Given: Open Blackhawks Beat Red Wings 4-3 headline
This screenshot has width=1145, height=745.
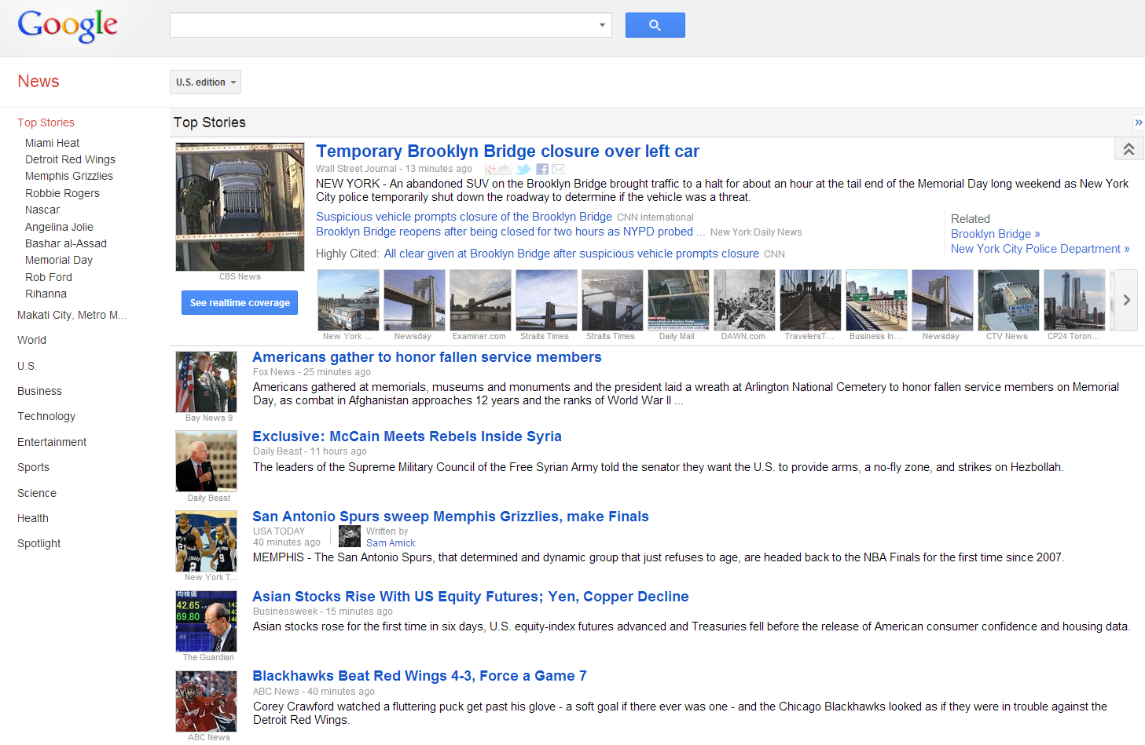Looking at the screenshot, I should [420, 676].
